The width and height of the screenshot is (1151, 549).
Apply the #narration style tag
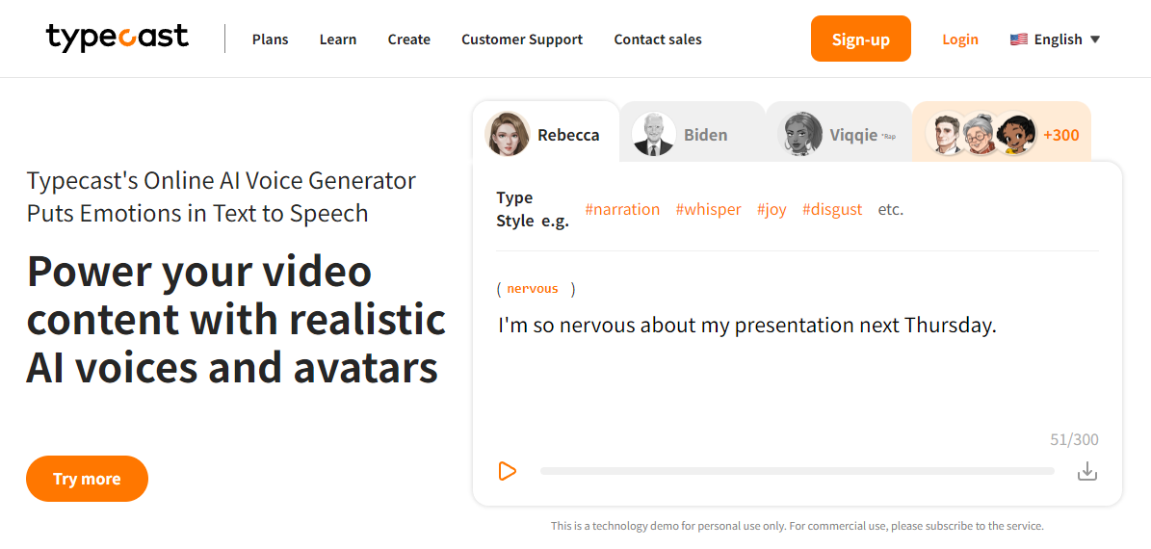pos(622,209)
